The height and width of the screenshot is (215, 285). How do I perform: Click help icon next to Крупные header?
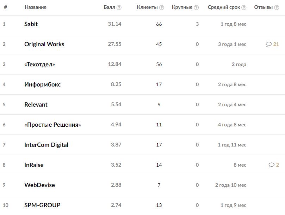[196, 7]
